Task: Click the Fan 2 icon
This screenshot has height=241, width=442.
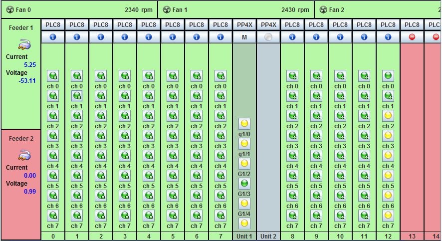Action: pos(323,10)
